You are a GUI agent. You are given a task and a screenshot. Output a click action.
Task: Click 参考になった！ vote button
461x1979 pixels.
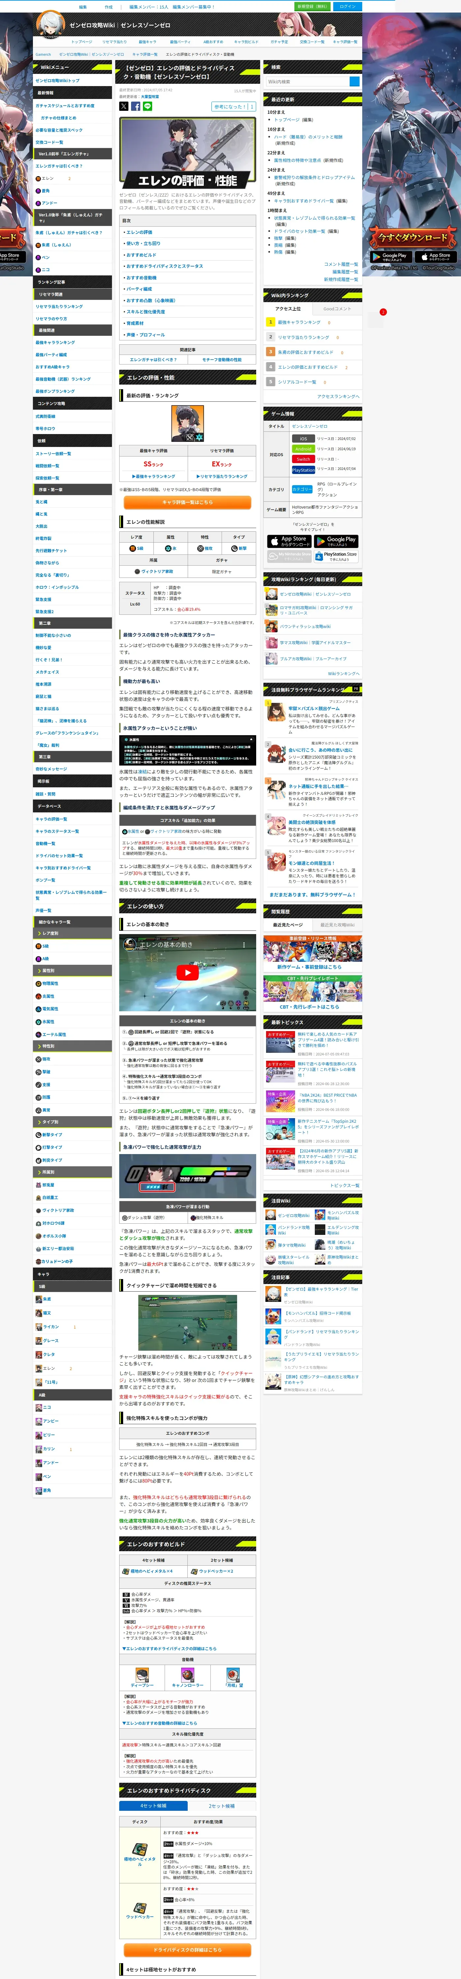coord(233,107)
